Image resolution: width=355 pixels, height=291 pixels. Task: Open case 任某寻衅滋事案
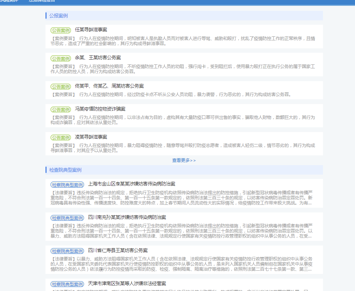pos(91,30)
